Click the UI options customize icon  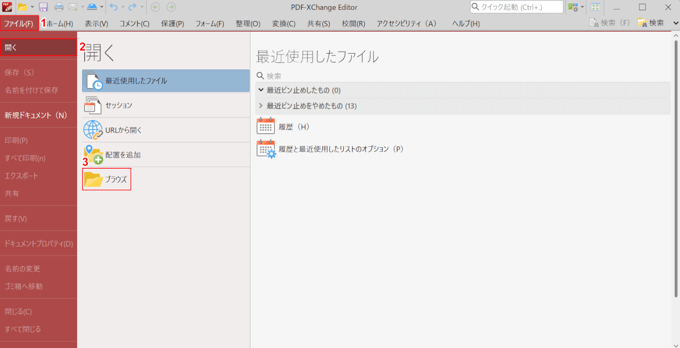(573, 7)
